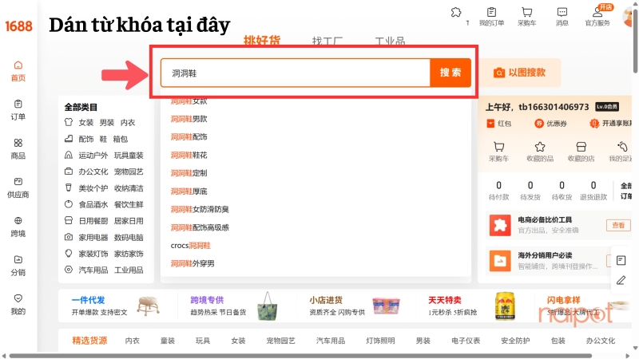
Task: Click the 海外分销用户必读 folder icon
Action: tap(500, 261)
